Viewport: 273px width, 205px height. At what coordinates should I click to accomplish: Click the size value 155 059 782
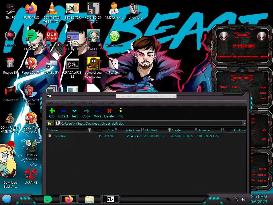[106, 136]
